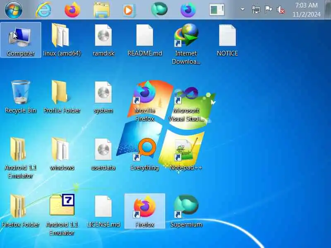
Task: Click the window switcher taskbar icon
Action: (217, 10)
